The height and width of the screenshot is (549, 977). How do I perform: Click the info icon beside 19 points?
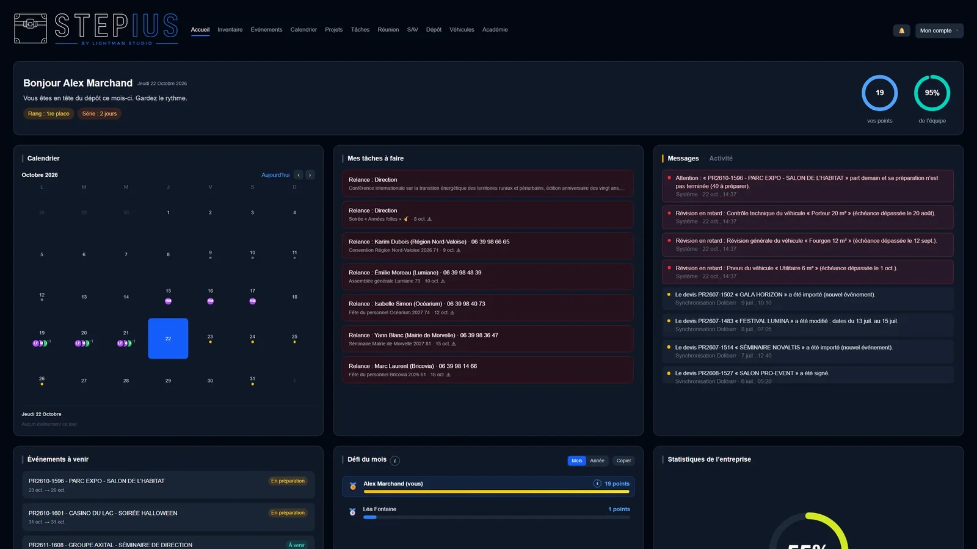tap(597, 484)
